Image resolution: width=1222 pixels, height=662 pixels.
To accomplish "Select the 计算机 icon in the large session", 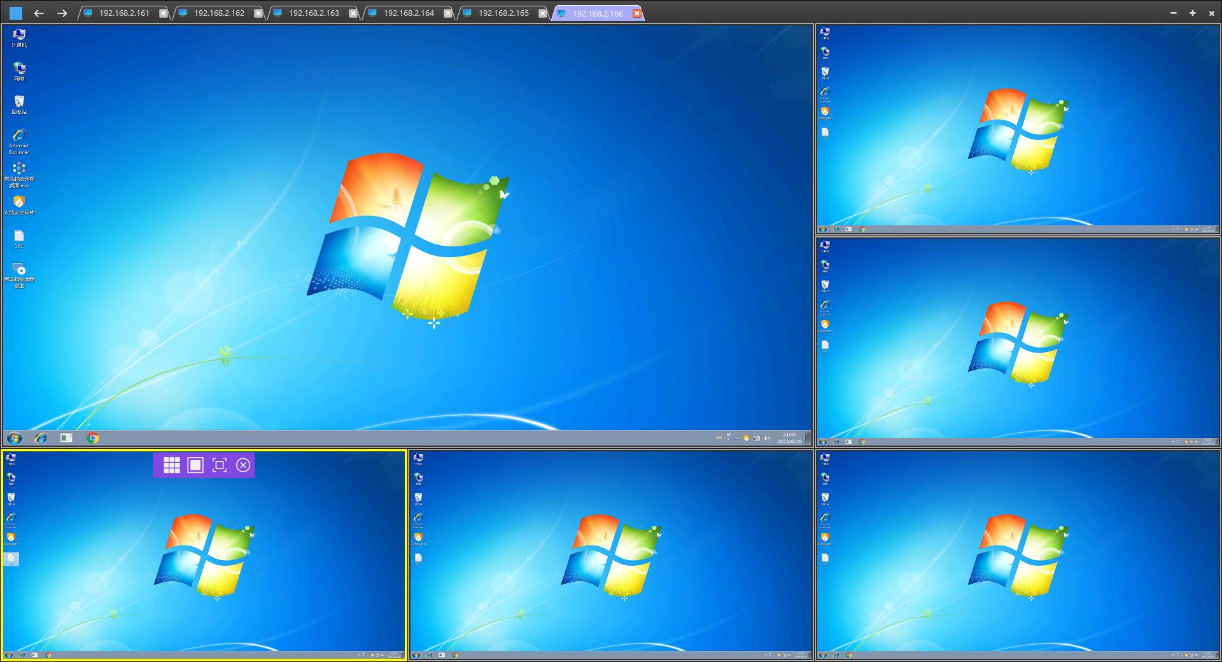I will (19, 38).
